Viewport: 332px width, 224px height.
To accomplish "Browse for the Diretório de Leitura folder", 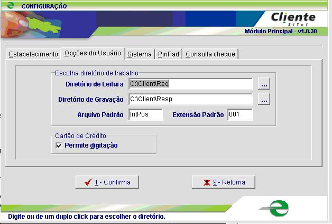I will 264,84.
